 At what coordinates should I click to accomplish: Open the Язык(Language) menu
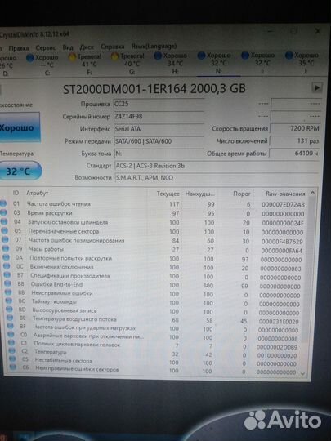tap(154, 46)
